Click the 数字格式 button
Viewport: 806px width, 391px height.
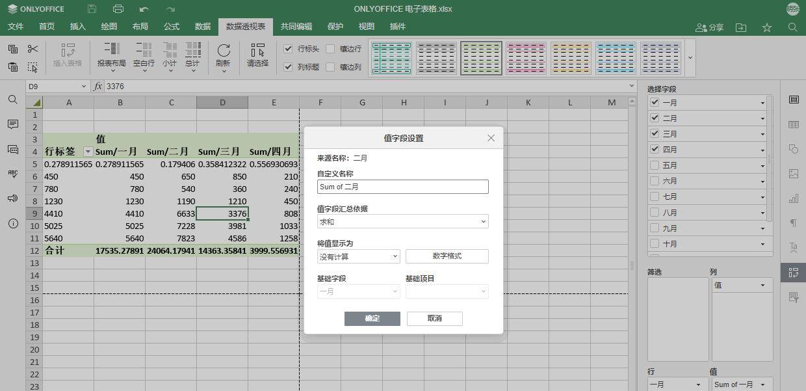447,256
